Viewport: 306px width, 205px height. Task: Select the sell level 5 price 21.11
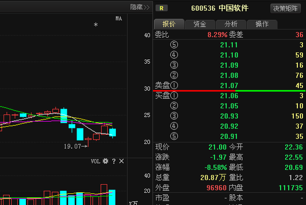(x=229, y=45)
